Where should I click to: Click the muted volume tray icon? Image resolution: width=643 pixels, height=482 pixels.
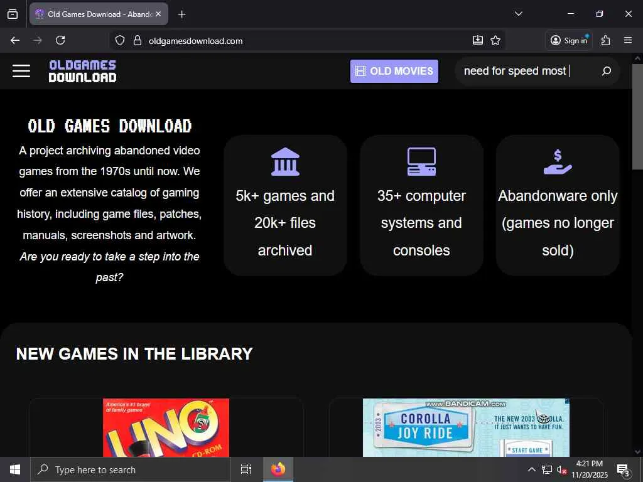click(561, 469)
